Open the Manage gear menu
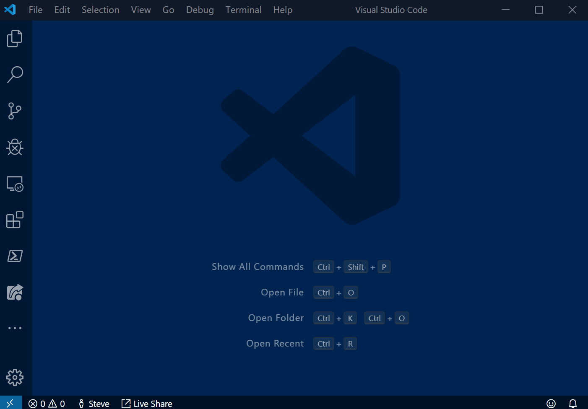The width and height of the screenshot is (588, 409). pyautogui.click(x=15, y=378)
